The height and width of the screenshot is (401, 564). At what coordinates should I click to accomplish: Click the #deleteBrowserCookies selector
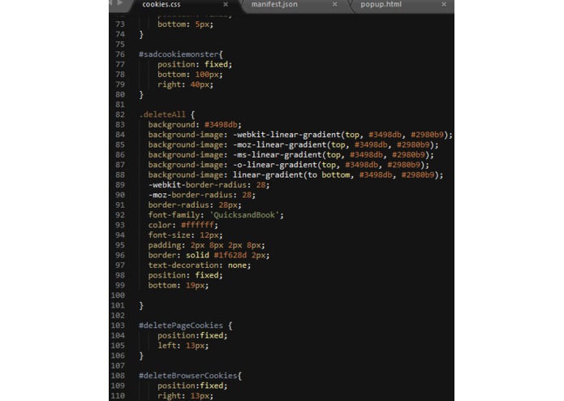pos(188,376)
